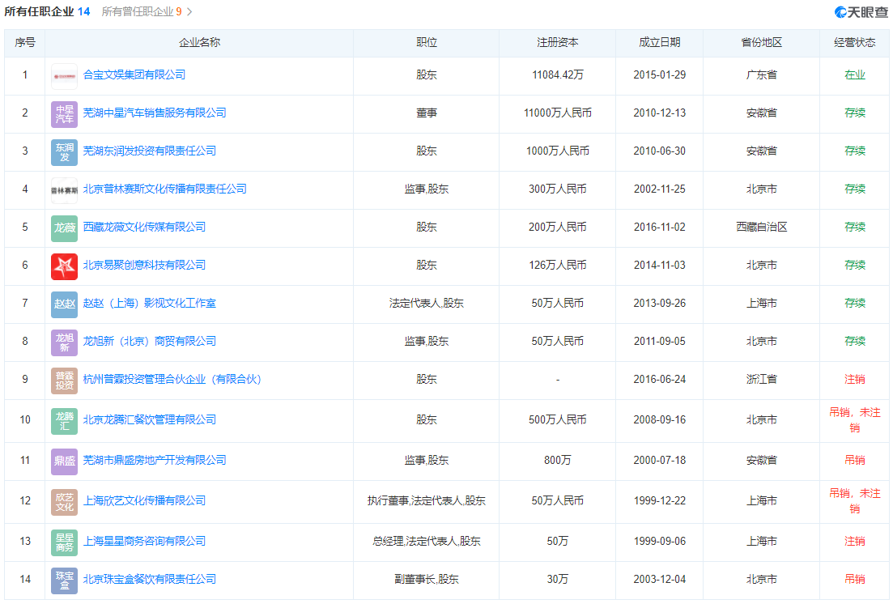The width and height of the screenshot is (893, 604).
Task: Click the 序号 column header
Action: (25, 42)
